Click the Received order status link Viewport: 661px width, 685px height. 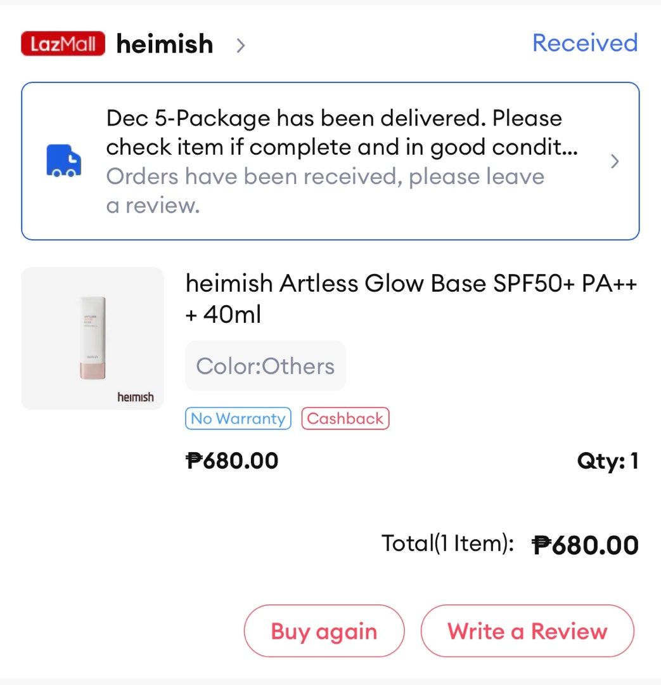pos(584,42)
